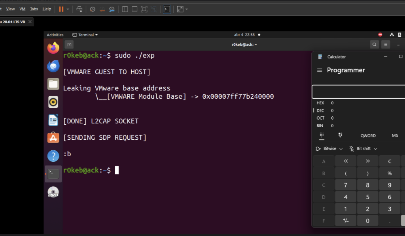Switch to the bit toggling keypad
The height and width of the screenshot is (236, 405).
[340, 135]
